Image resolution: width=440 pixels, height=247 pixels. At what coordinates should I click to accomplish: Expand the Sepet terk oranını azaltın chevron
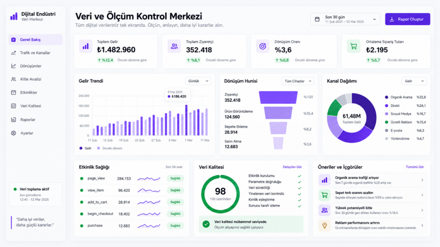pos(422,195)
